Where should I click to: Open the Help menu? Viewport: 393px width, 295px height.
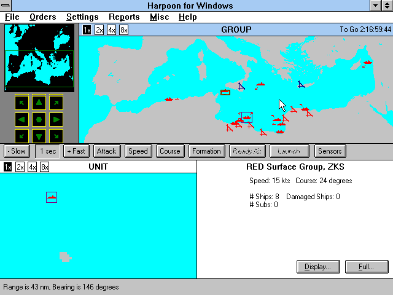[x=188, y=17]
